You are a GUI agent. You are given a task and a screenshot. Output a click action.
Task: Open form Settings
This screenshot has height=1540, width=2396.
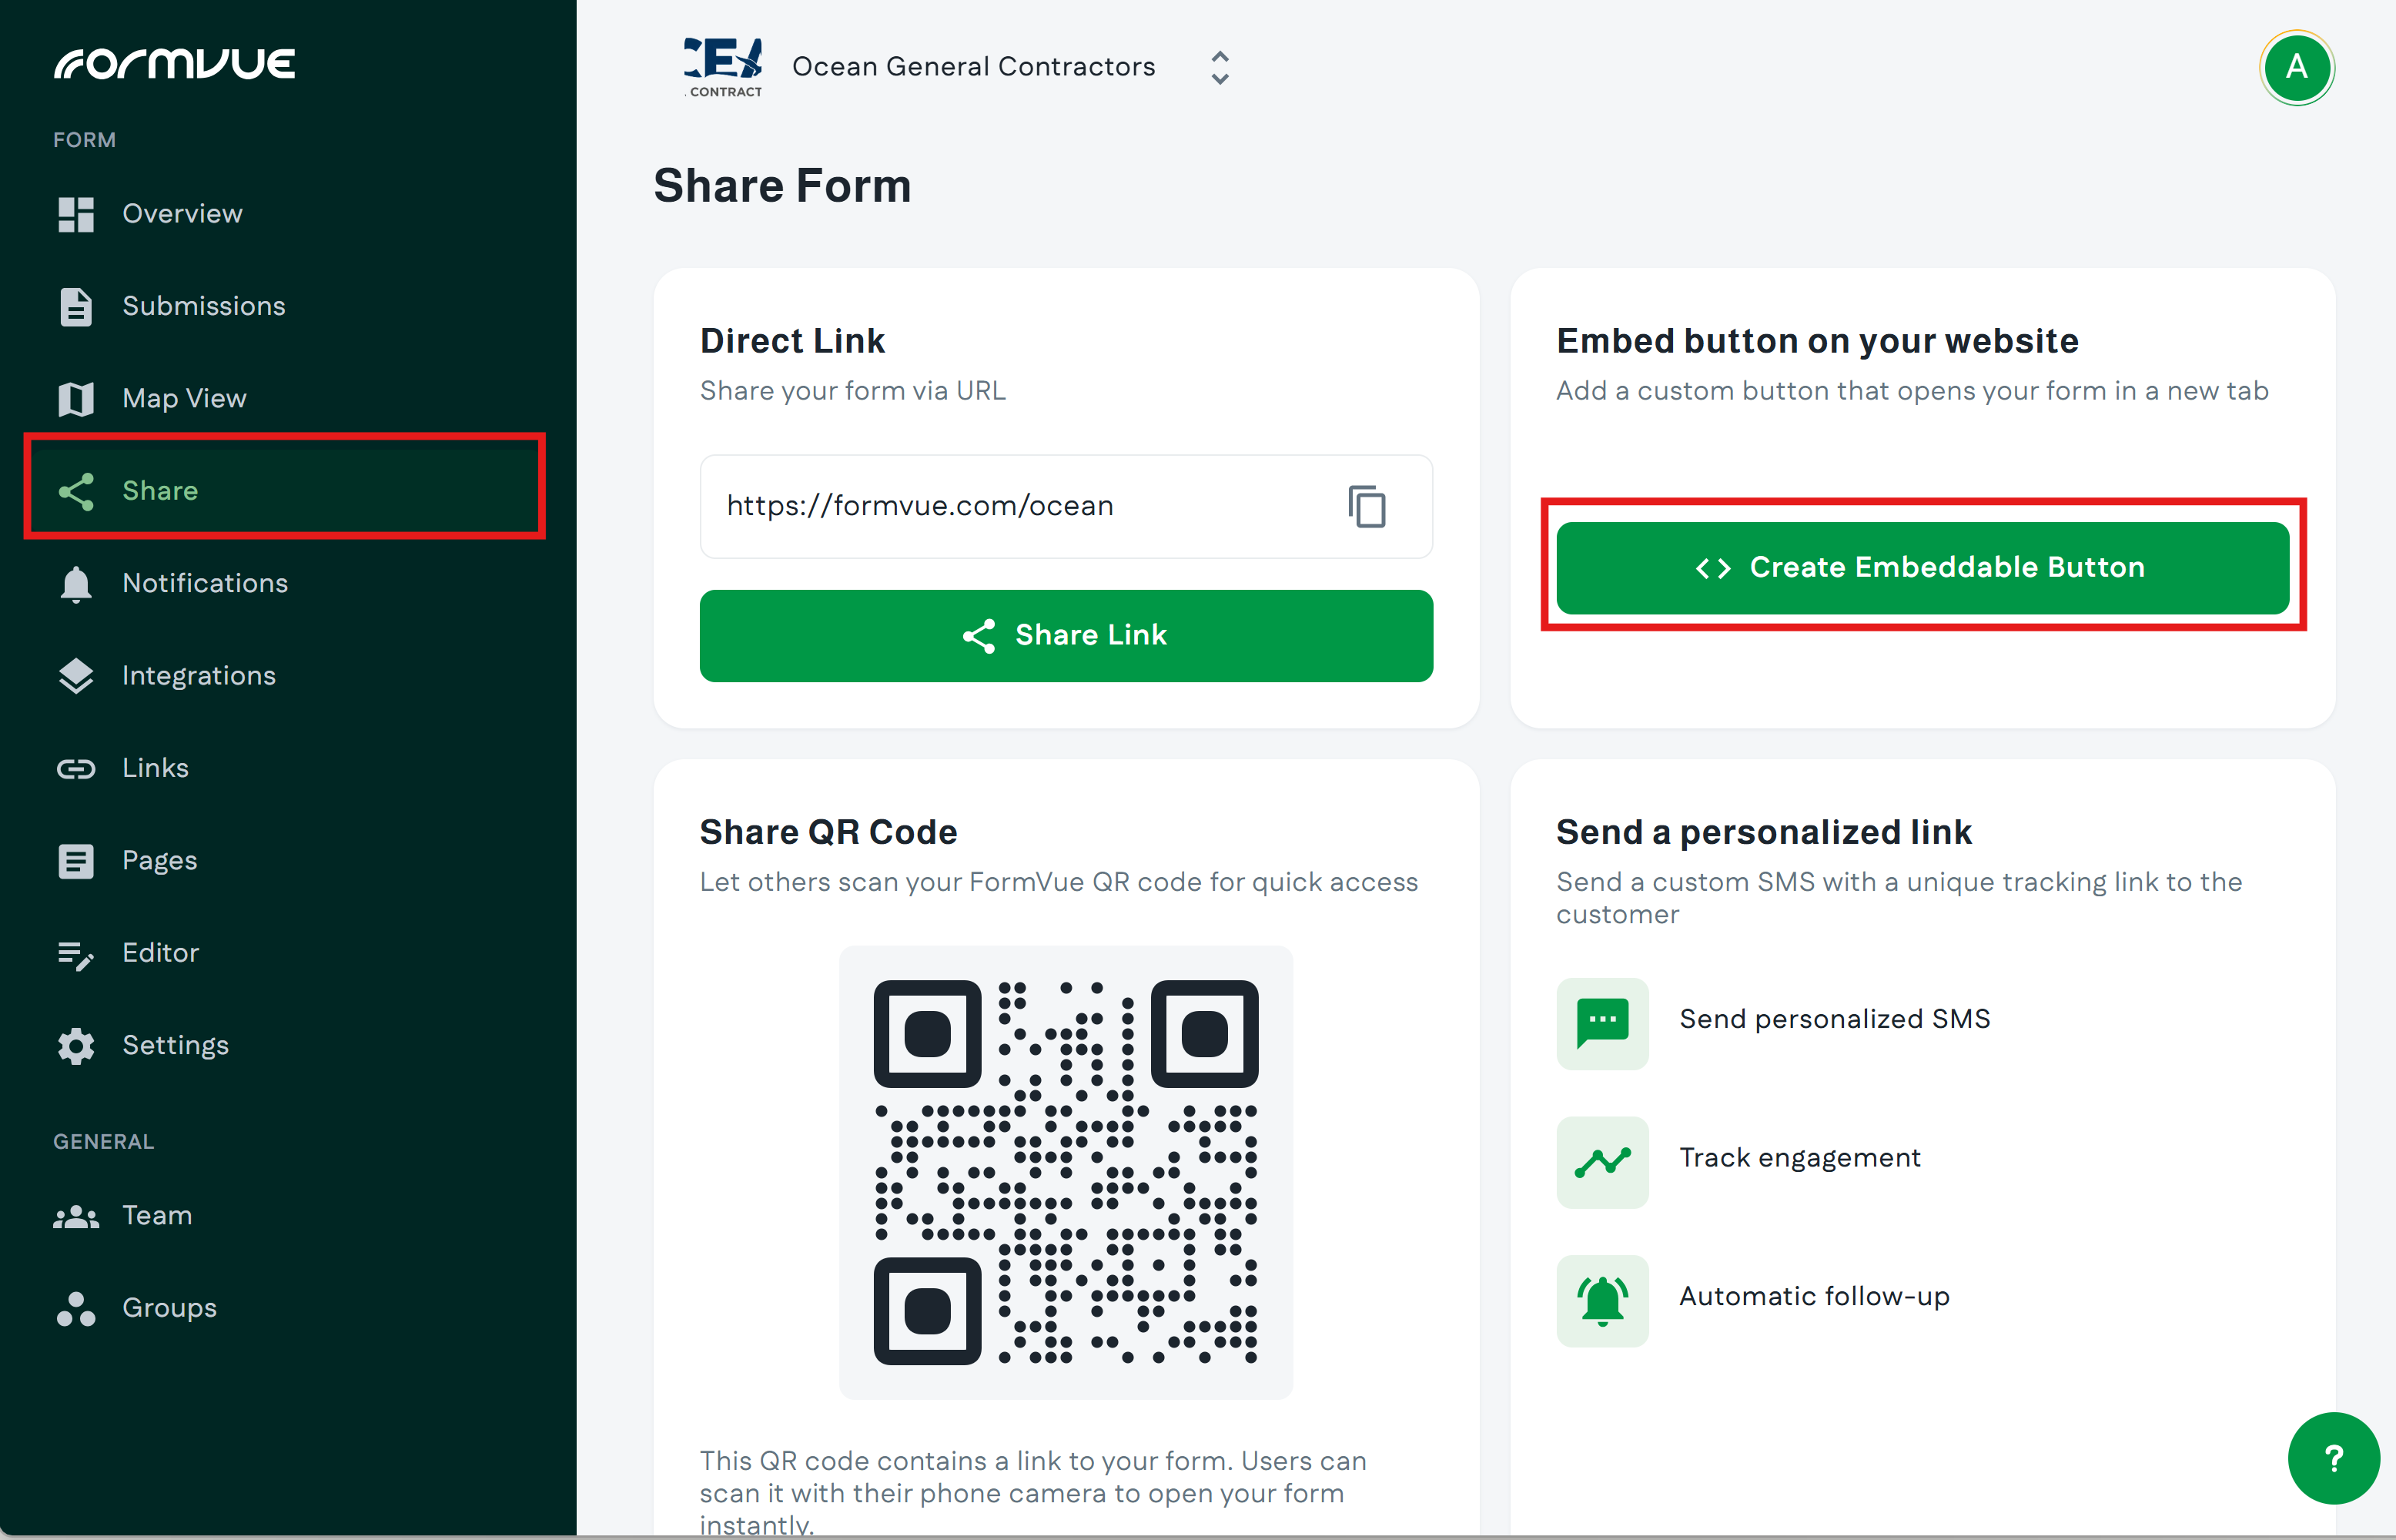[175, 1045]
